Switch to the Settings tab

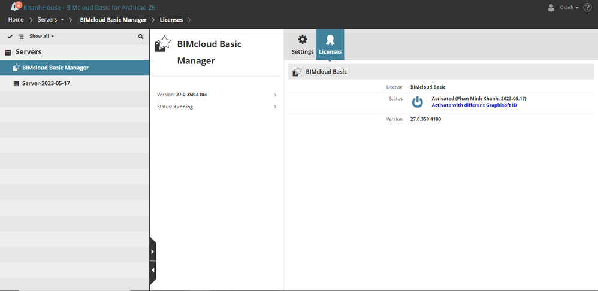[x=303, y=44]
